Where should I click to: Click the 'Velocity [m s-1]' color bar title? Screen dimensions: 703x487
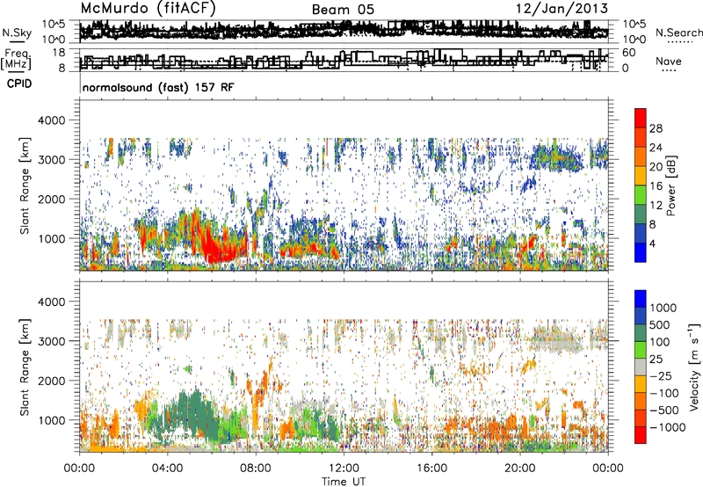tap(694, 367)
